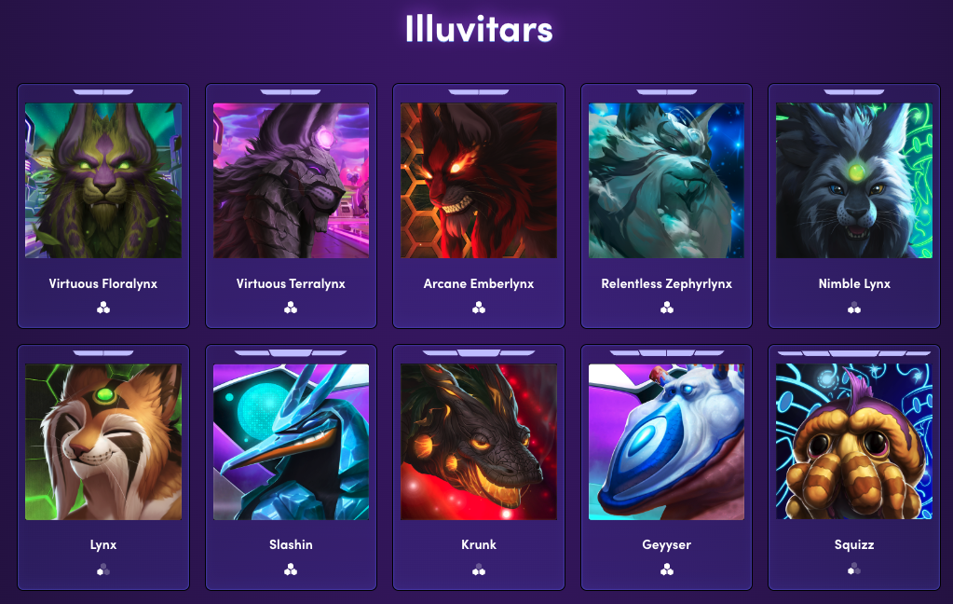The width and height of the screenshot is (953, 604).
Task: Open the Lynx card image
Action: 103,442
